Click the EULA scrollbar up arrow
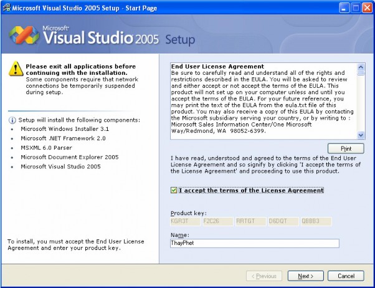 361,67
